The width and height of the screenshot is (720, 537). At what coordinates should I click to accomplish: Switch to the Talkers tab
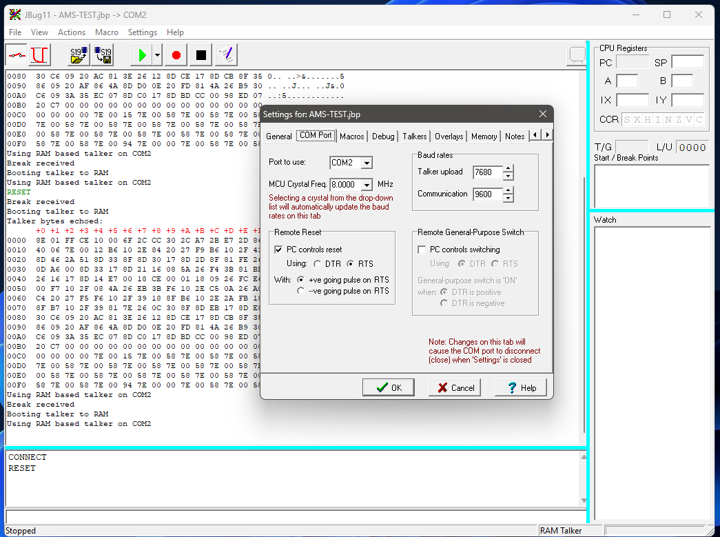click(415, 136)
